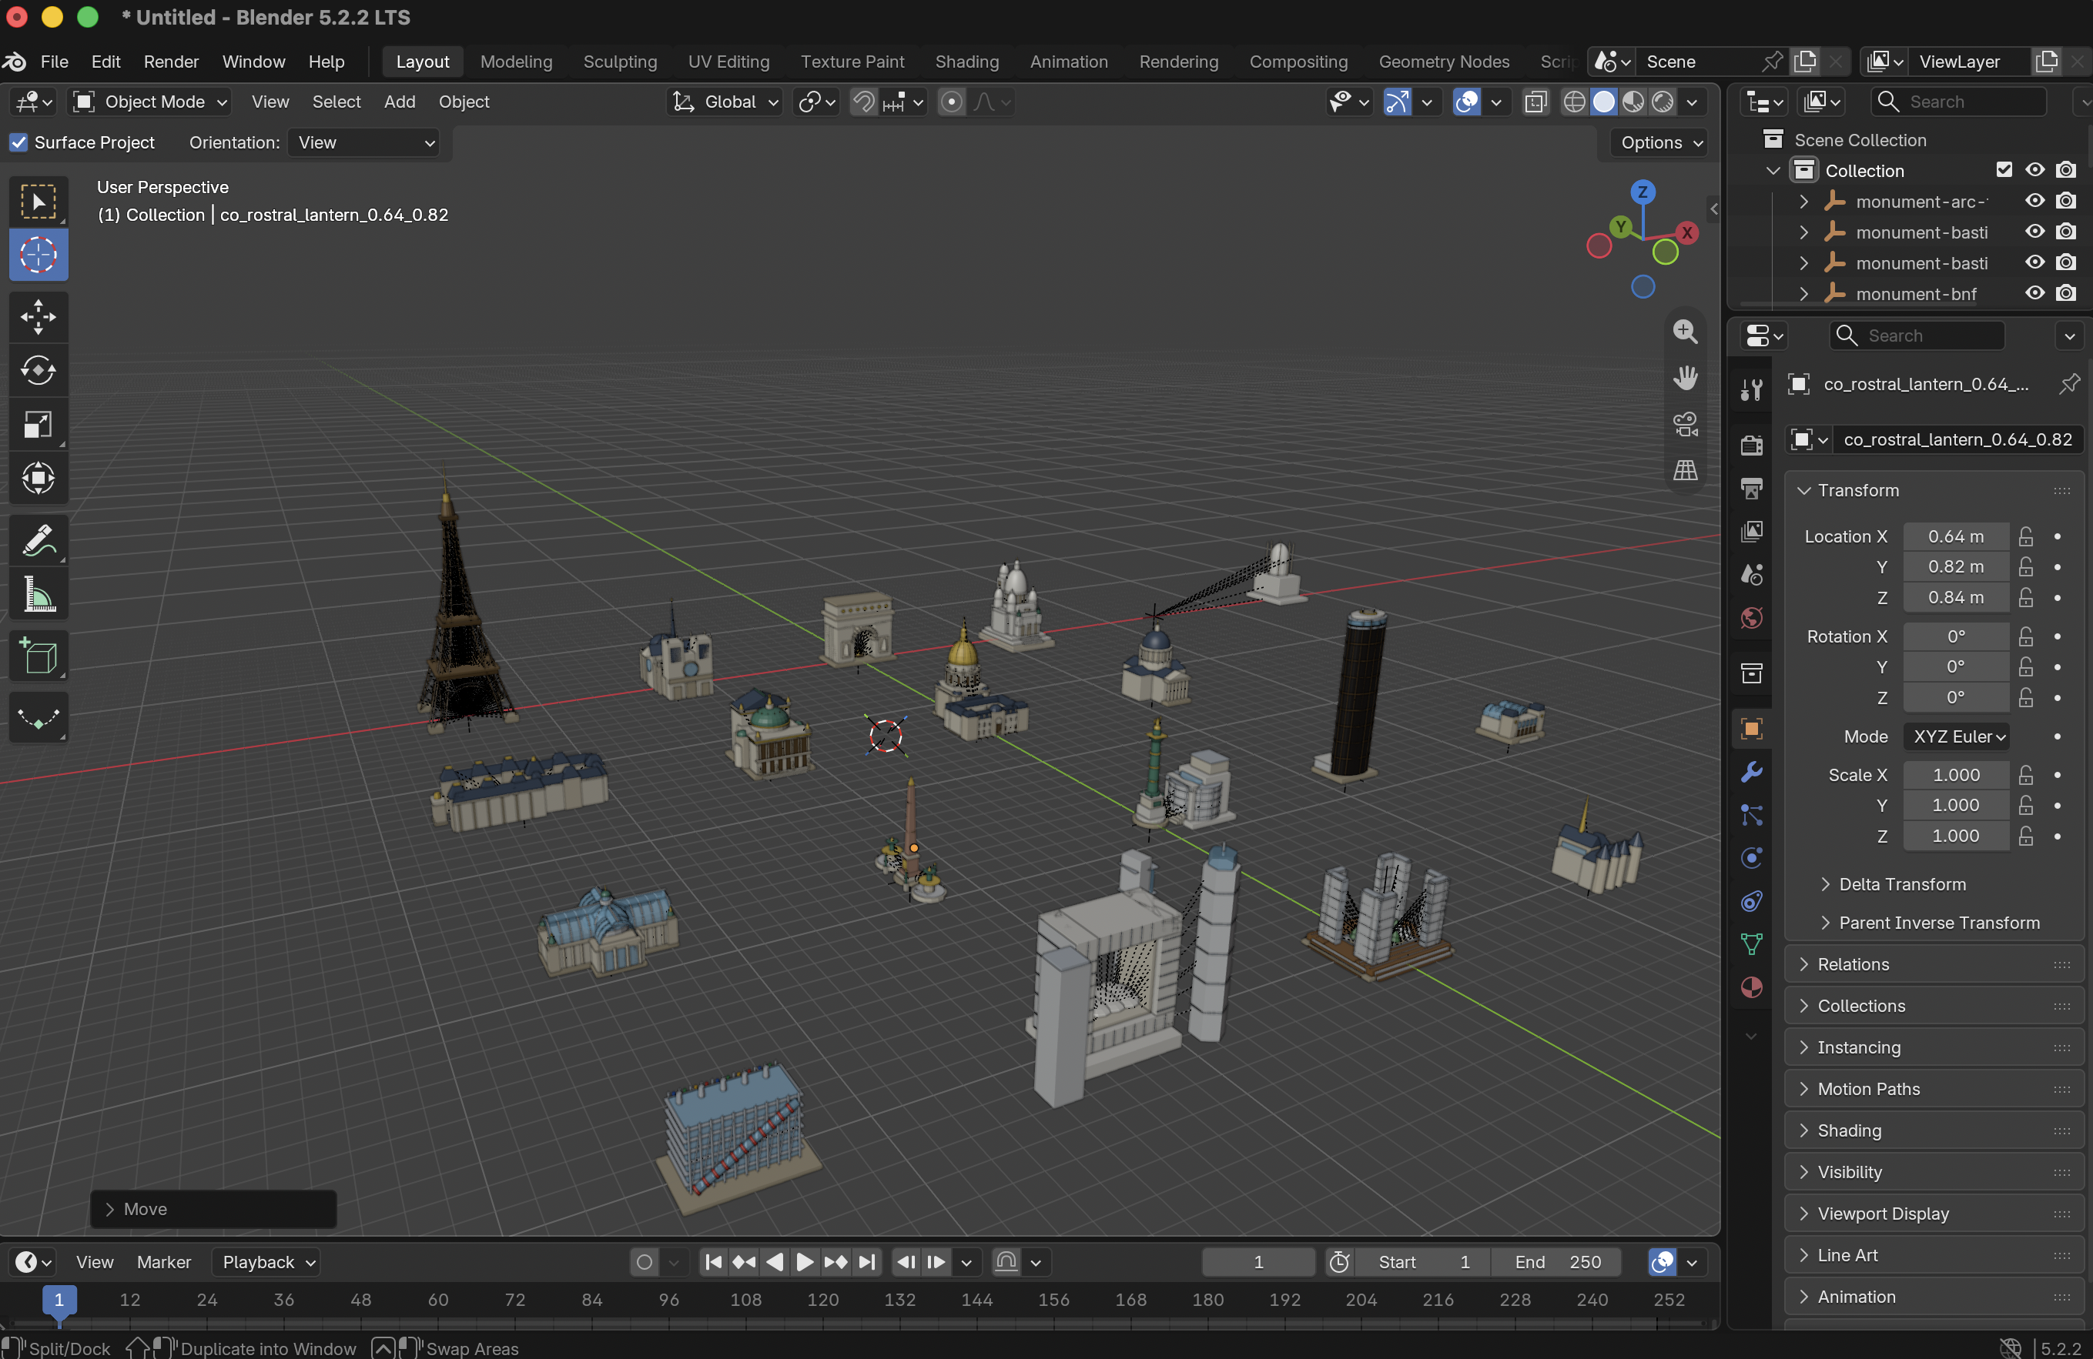The height and width of the screenshot is (1359, 2093).
Task: Open the timeline Marker menu
Action: [163, 1263]
